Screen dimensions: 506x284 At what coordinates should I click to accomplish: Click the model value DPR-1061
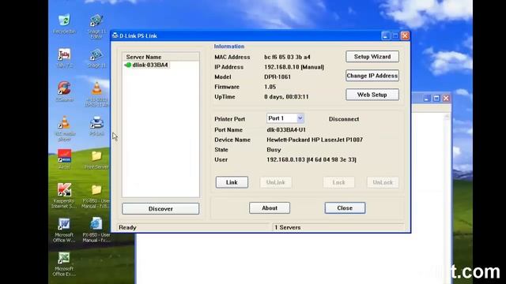point(278,77)
